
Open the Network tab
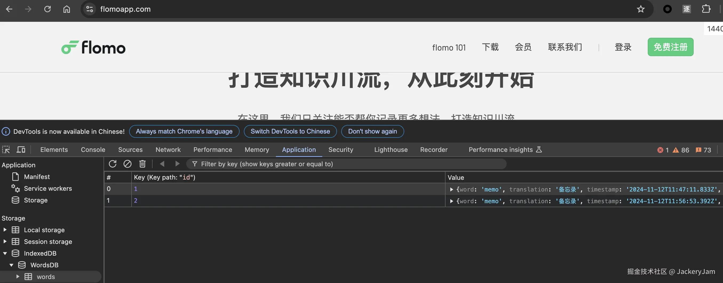(168, 150)
